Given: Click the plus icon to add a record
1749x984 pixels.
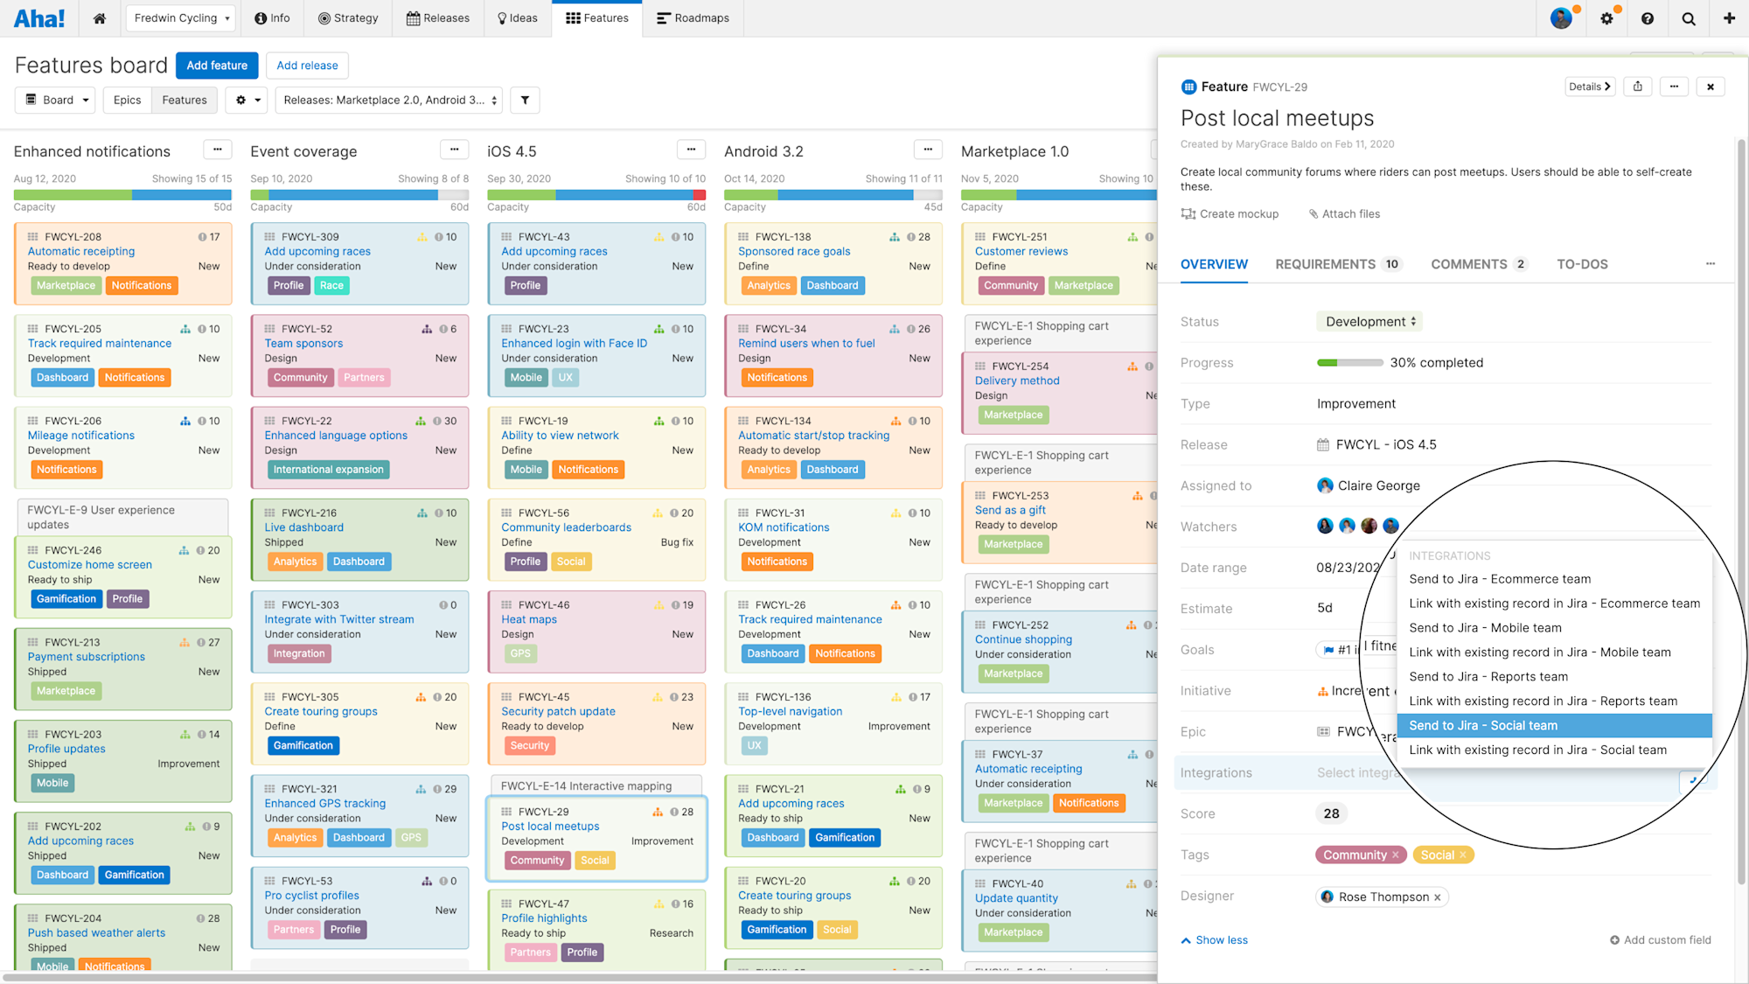Looking at the screenshot, I should 1729,17.
